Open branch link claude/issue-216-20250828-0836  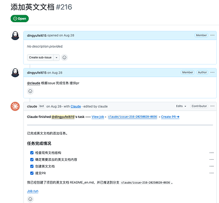(132, 117)
